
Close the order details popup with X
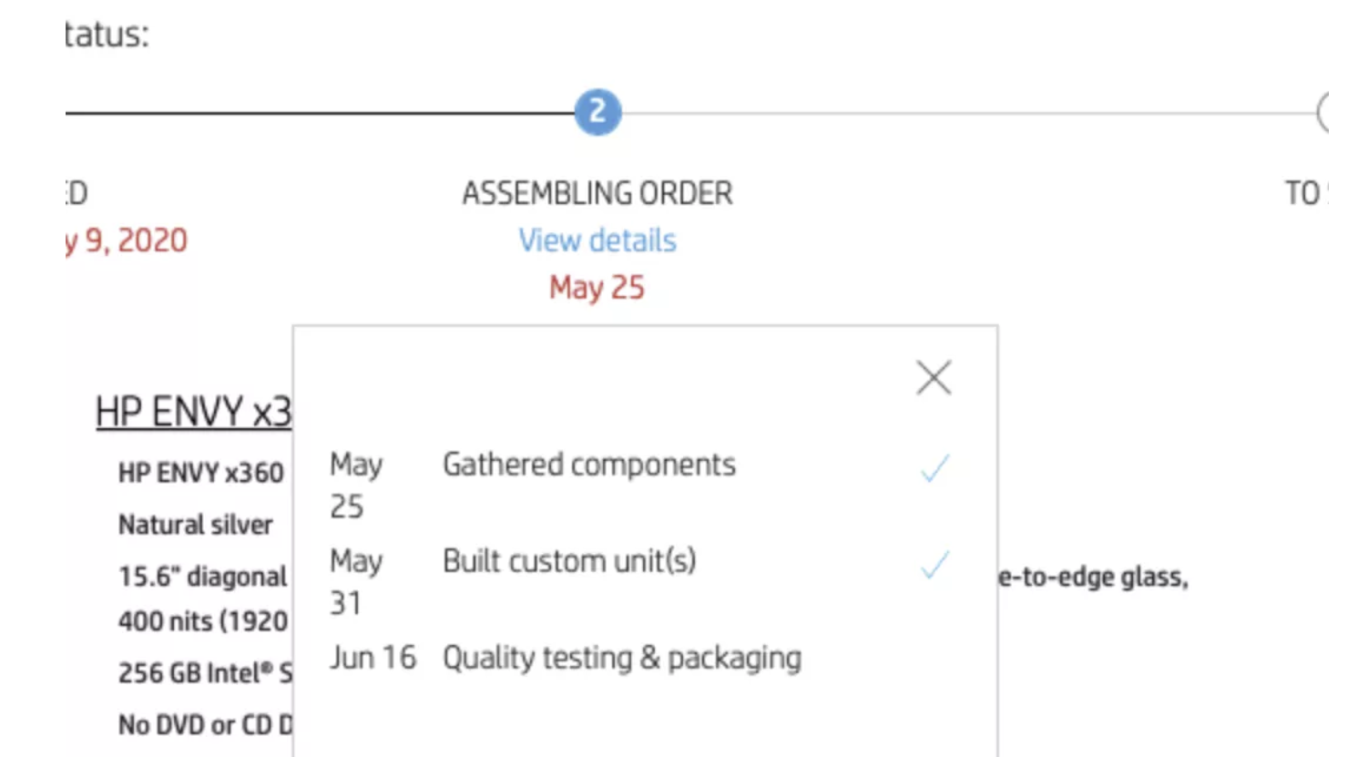coord(934,378)
